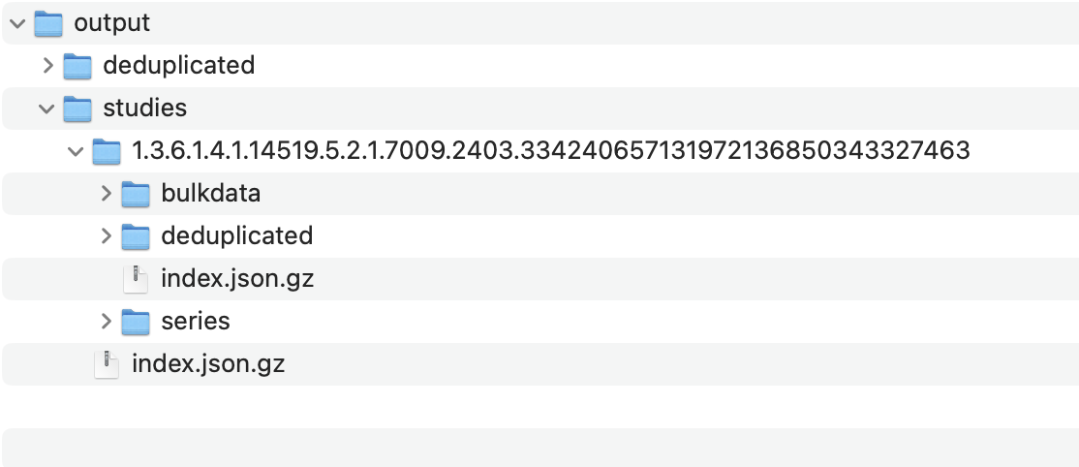This screenshot has height=467, width=1079.
Task: Click the gz file icon in the last row
Action: point(106,364)
